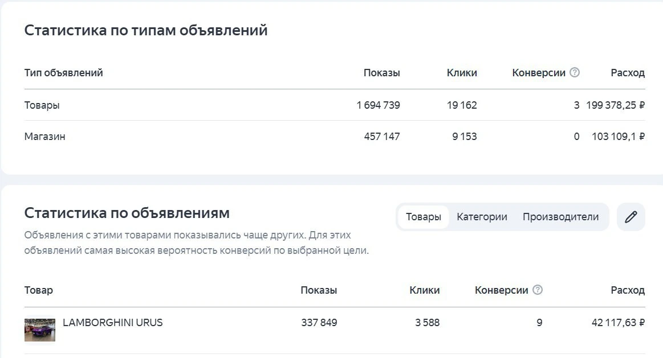Select the Товары row in ad types table
The height and width of the screenshot is (358, 663).
point(335,105)
